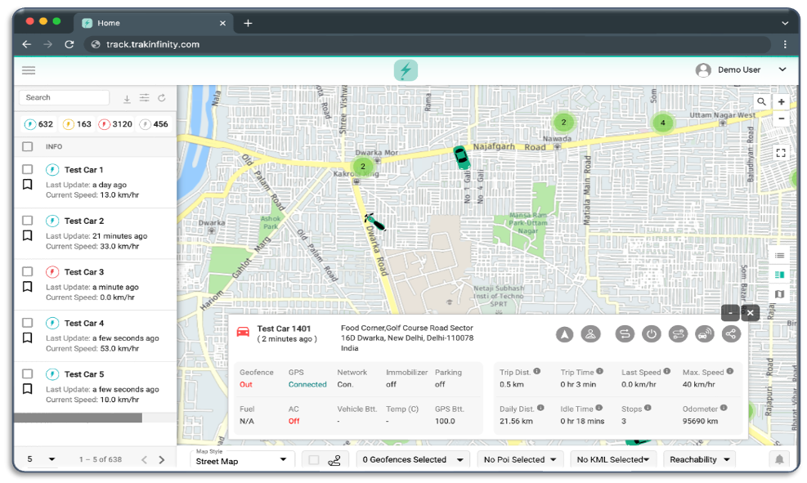Viewport: 807px width, 483px height.
Task: Click the share icon in vehicle panel
Action: [x=731, y=333]
